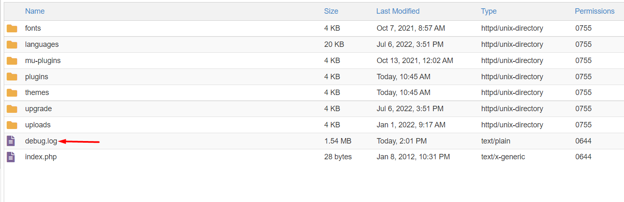Open the plugins folder by name
The image size is (624, 202).
click(x=37, y=77)
